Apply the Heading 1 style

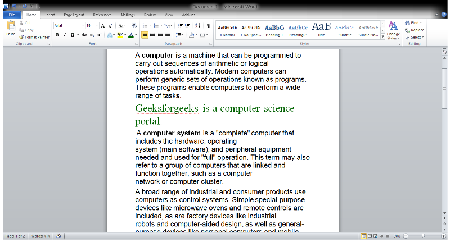pyautogui.click(x=274, y=30)
